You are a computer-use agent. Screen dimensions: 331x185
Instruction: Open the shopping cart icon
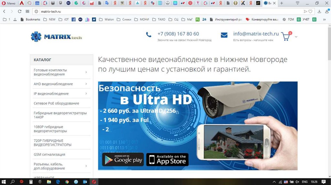(x=285, y=36)
